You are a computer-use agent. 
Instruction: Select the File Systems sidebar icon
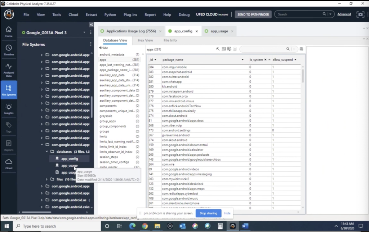[9, 90]
